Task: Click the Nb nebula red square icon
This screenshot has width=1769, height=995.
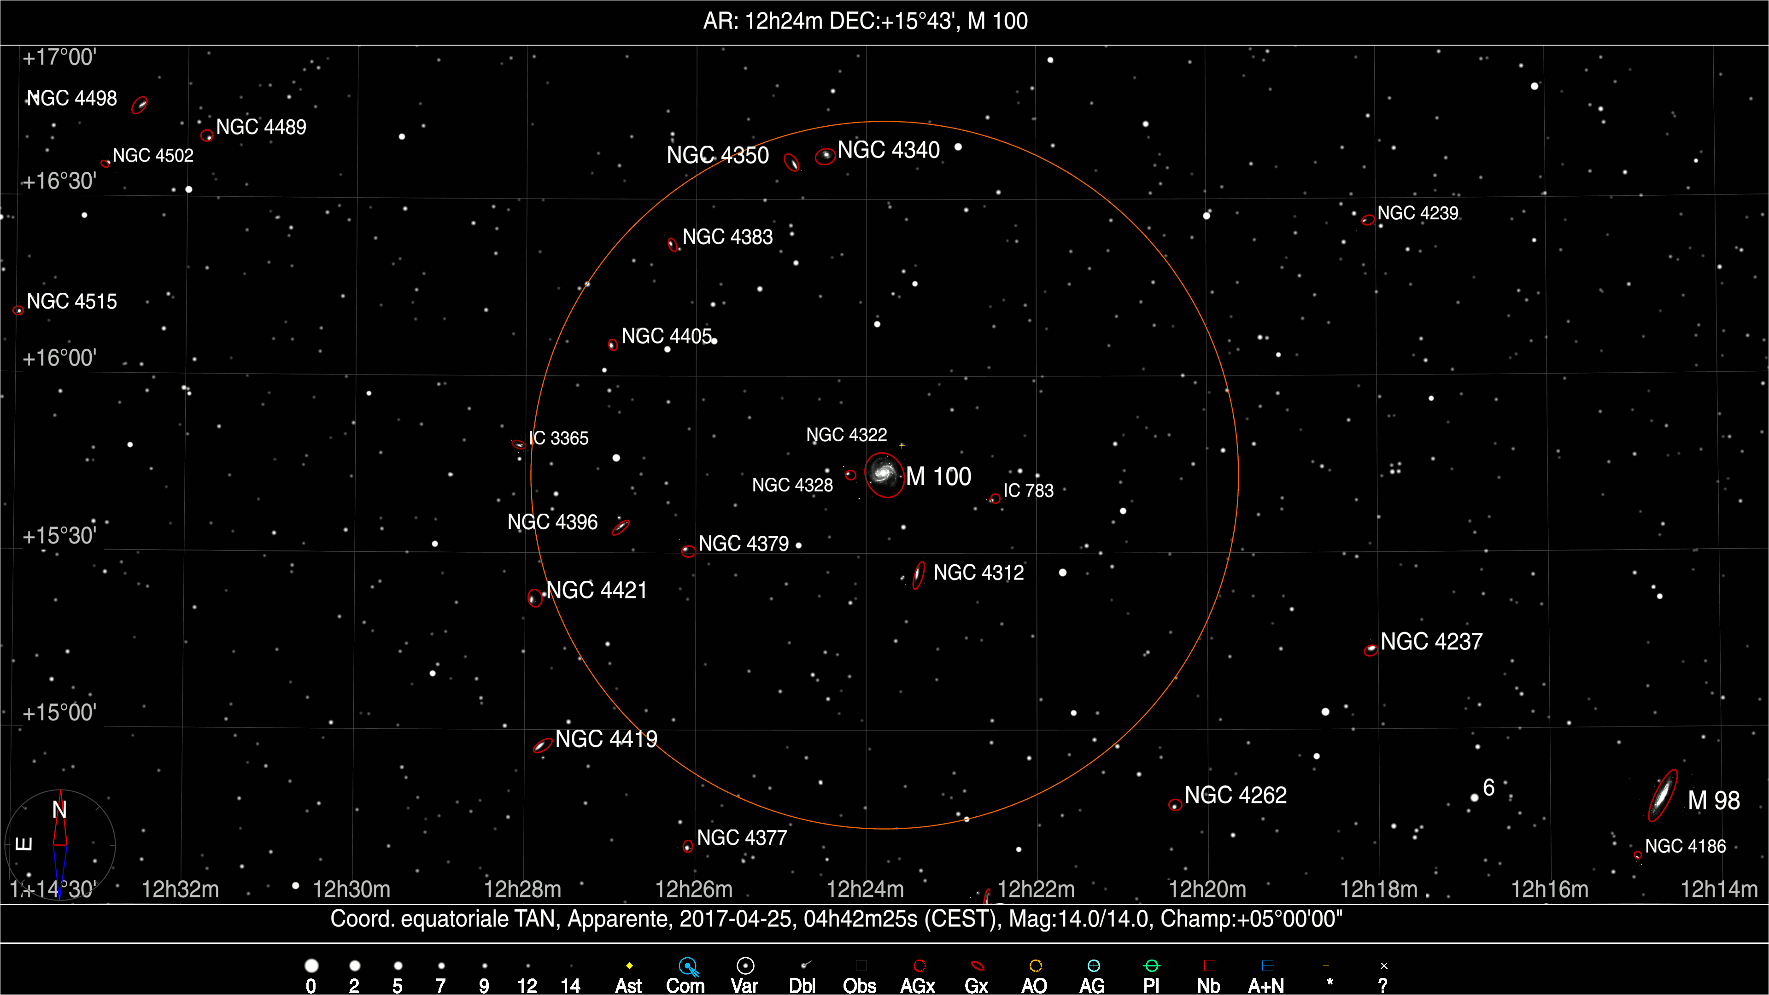Action: pos(1209,966)
